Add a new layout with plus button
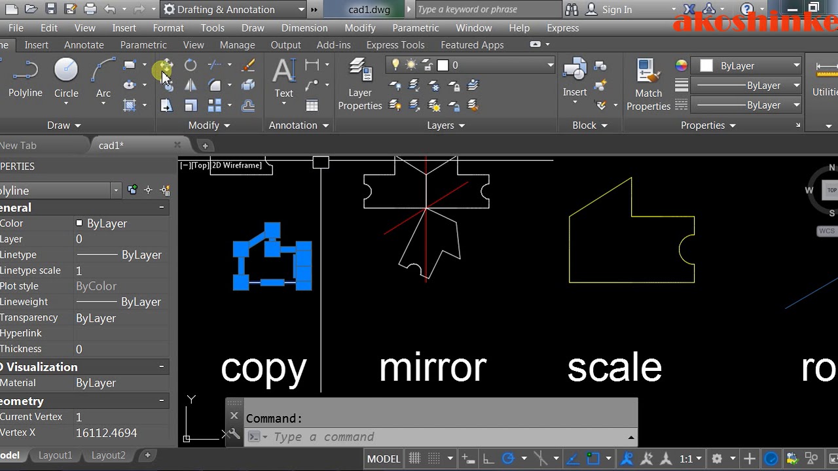The width and height of the screenshot is (838, 471). point(147,455)
